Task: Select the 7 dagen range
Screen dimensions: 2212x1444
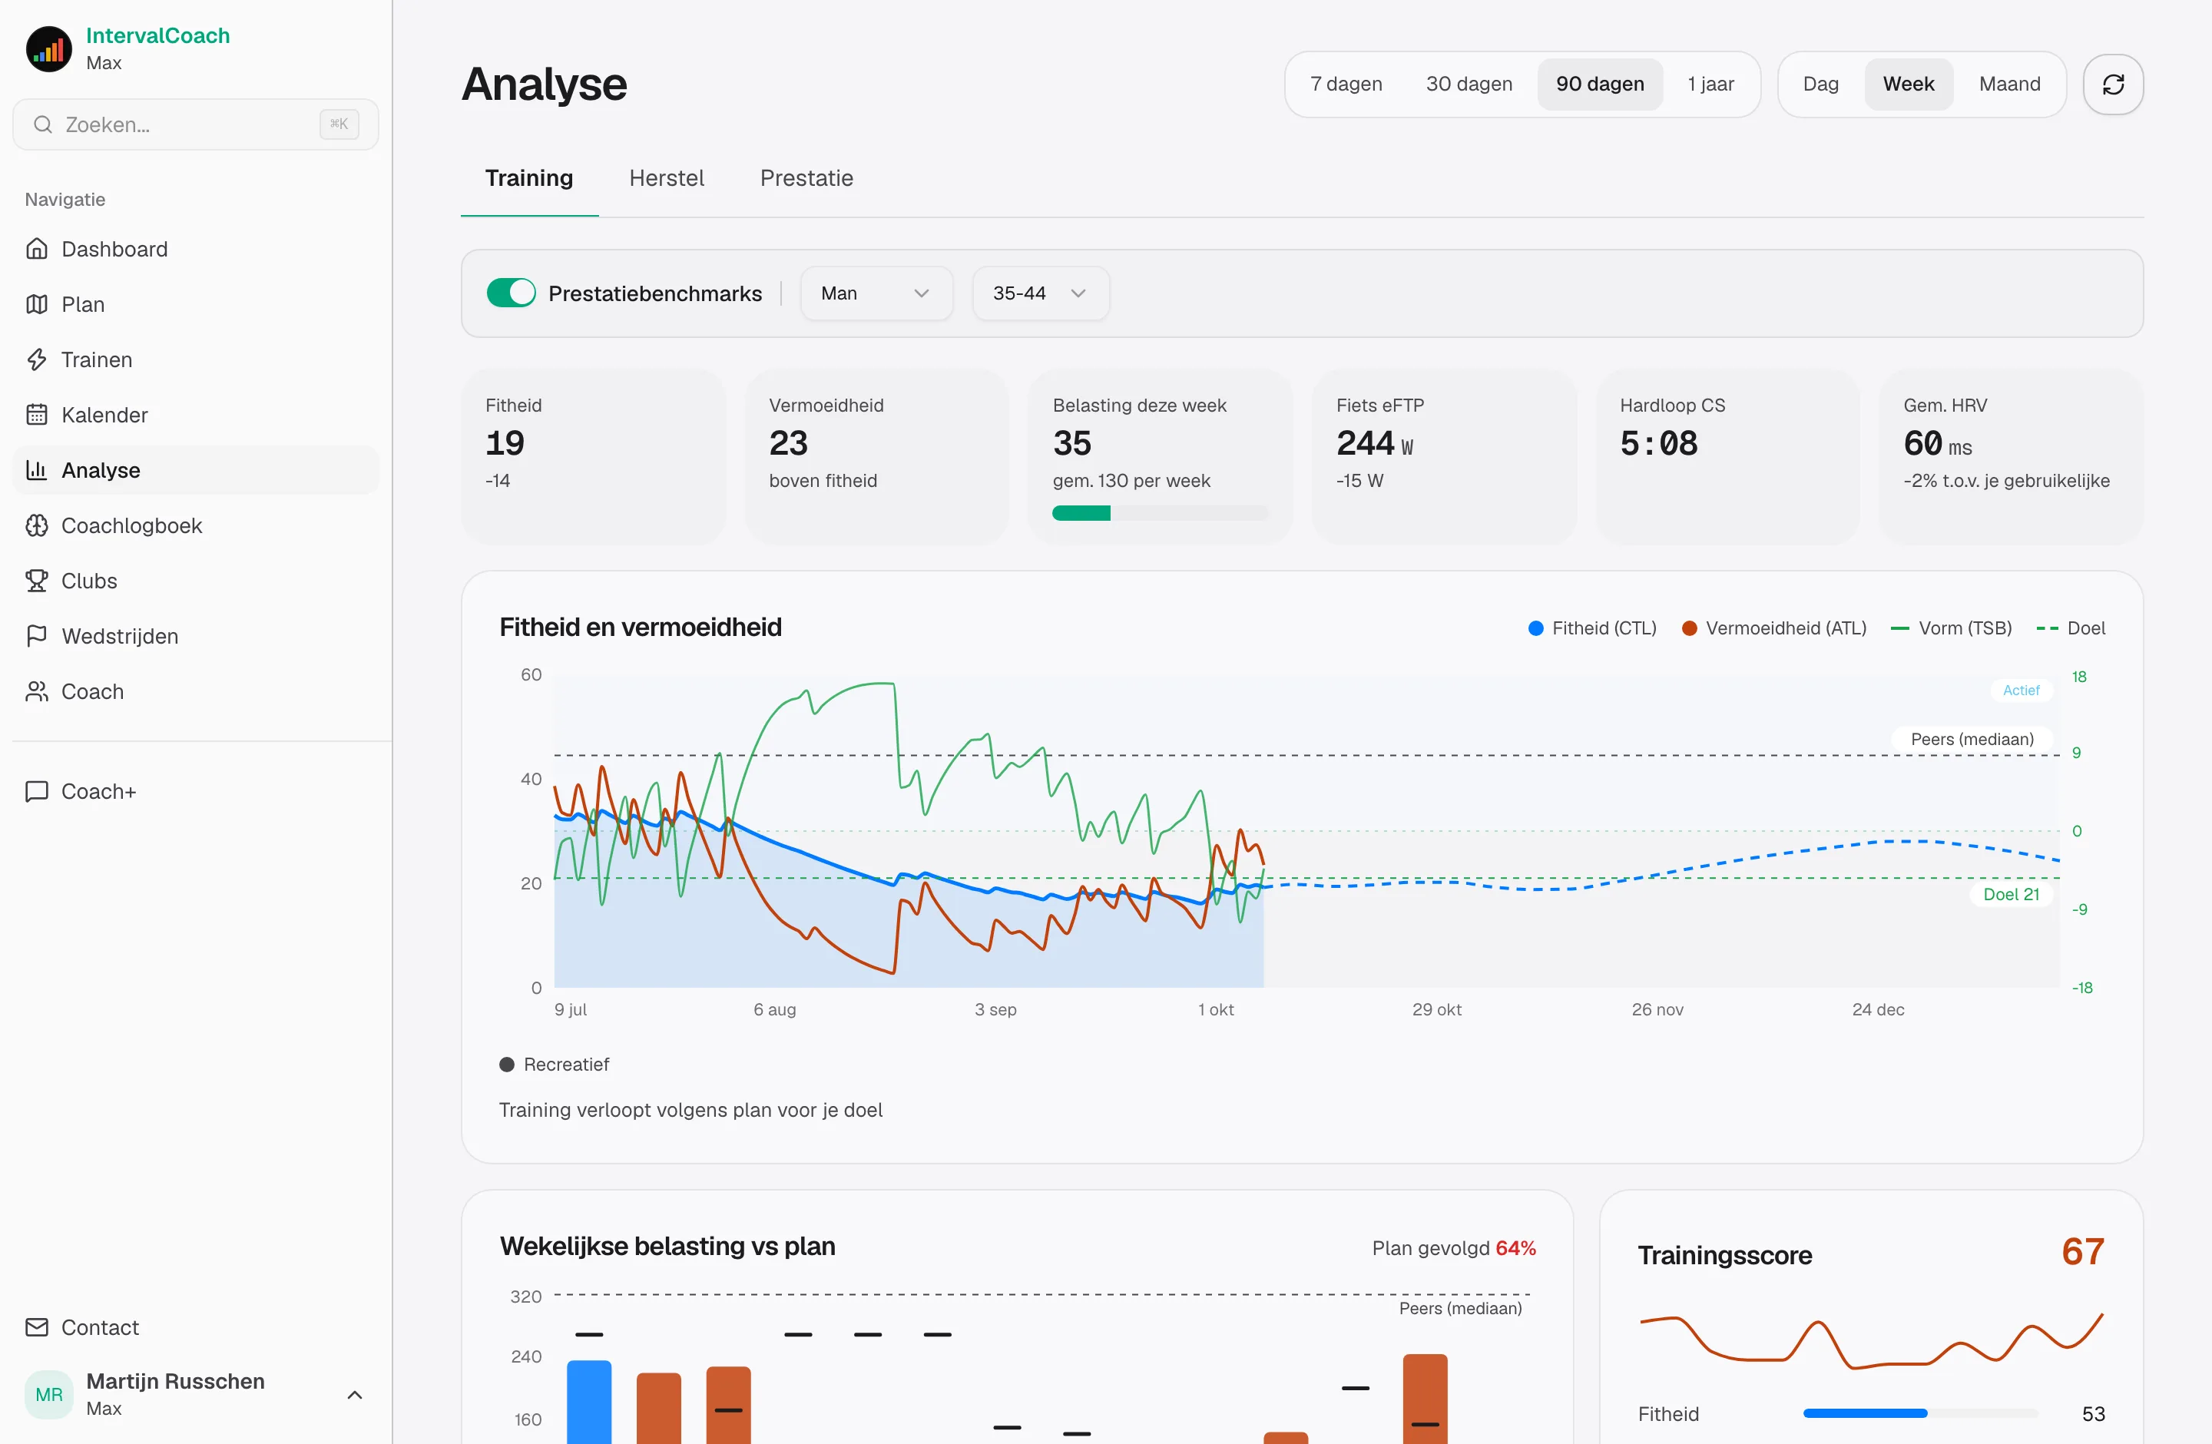Action: point(1346,84)
